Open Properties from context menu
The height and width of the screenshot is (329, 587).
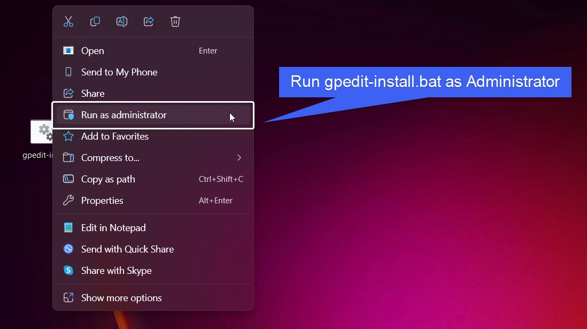[153, 201]
